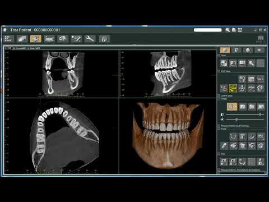Screen dimensions: 269x202
Task: Click the nerve canal tool in Tools row
Action: 252,137
